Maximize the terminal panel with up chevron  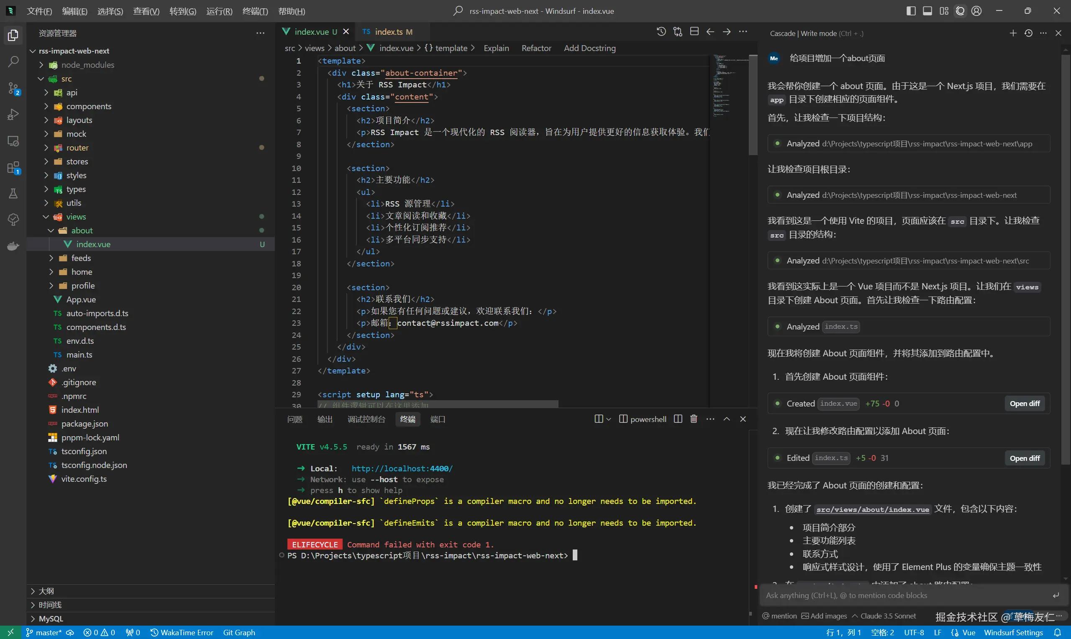[727, 419]
